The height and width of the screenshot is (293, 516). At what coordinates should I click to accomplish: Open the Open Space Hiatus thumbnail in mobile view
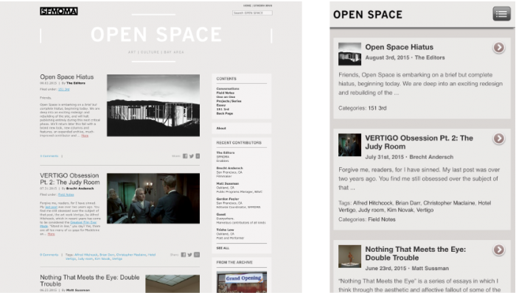349,54
